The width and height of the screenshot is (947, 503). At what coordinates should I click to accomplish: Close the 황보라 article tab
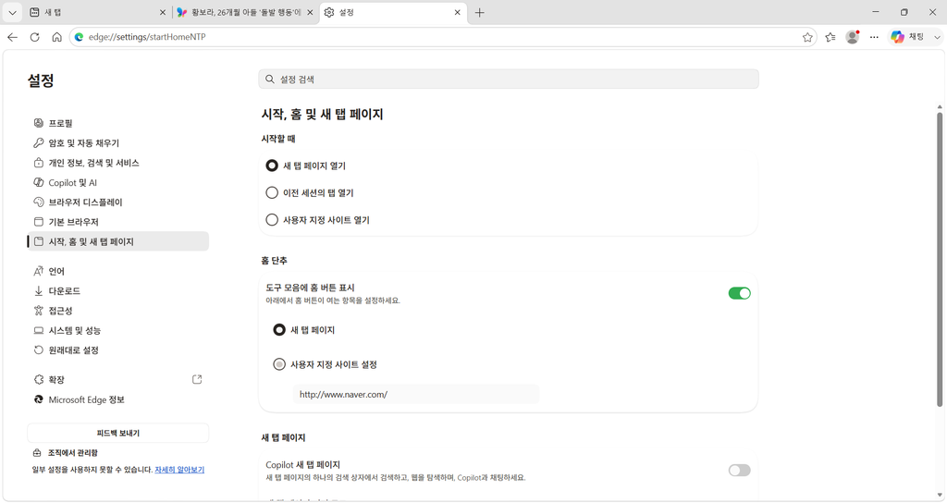click(310, 13)
